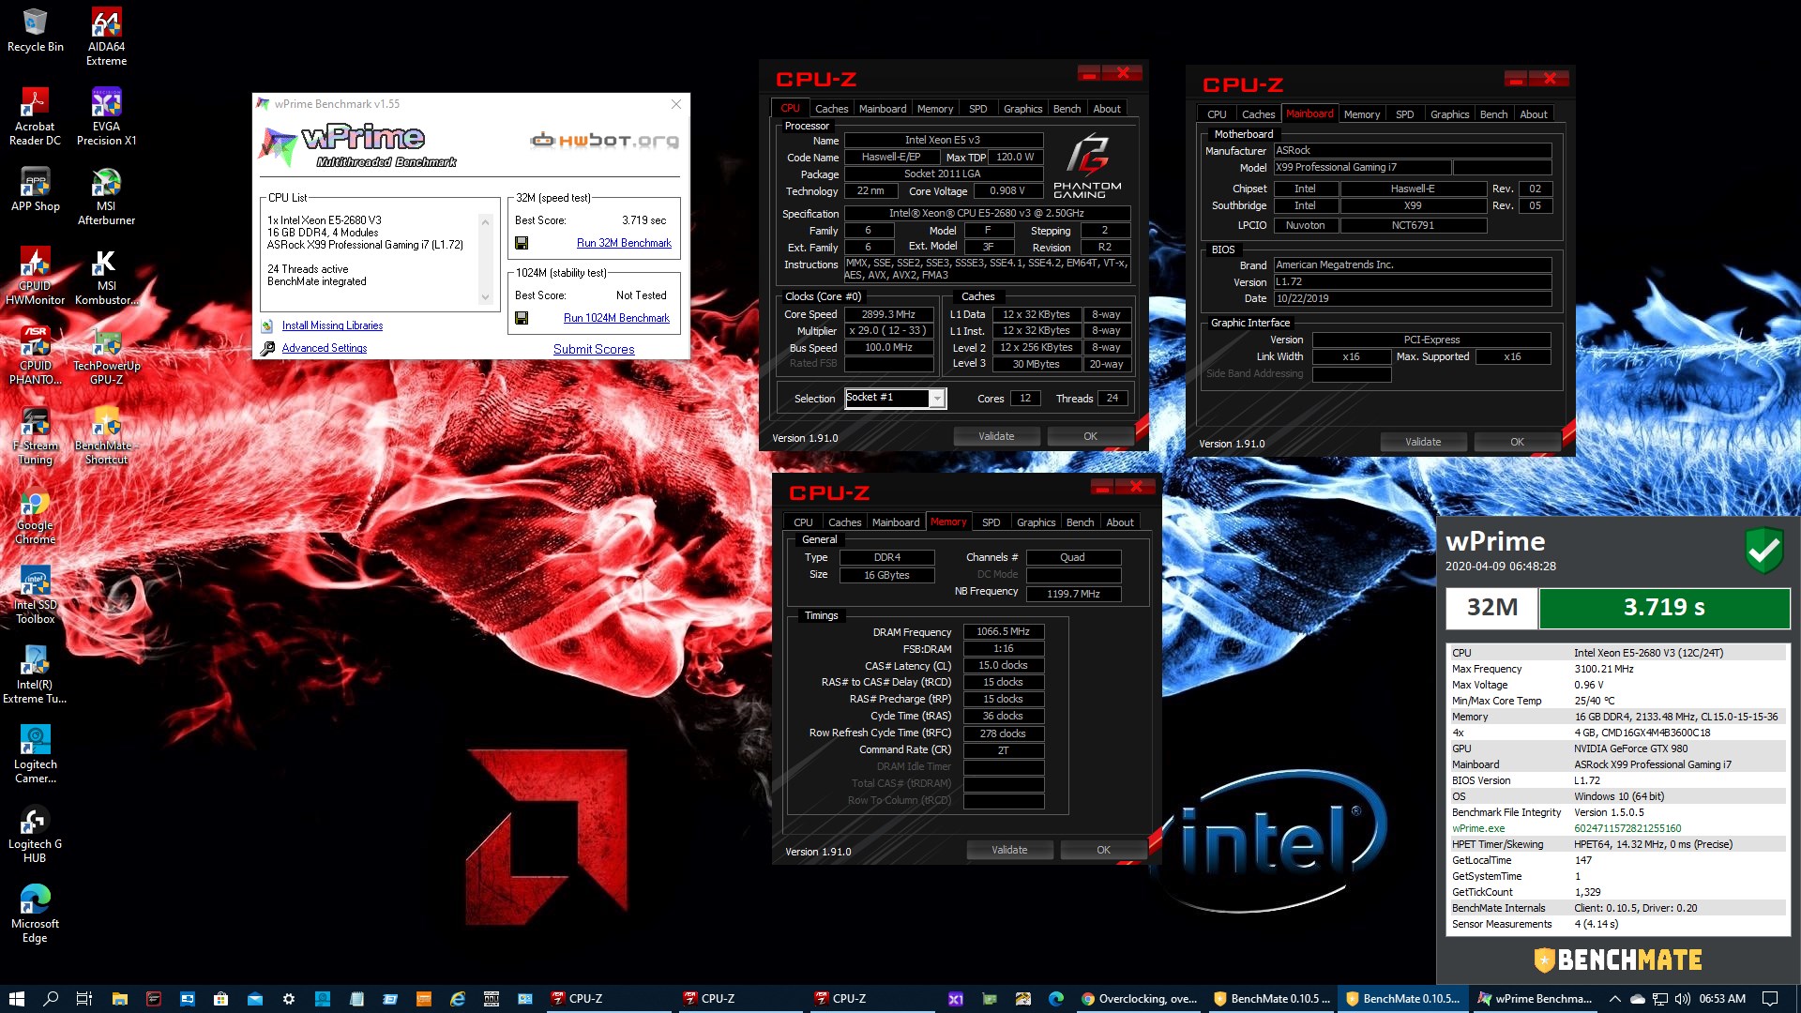
Task: Launch Logitech Camera desktop shortcut
Action: click(36, 754)
